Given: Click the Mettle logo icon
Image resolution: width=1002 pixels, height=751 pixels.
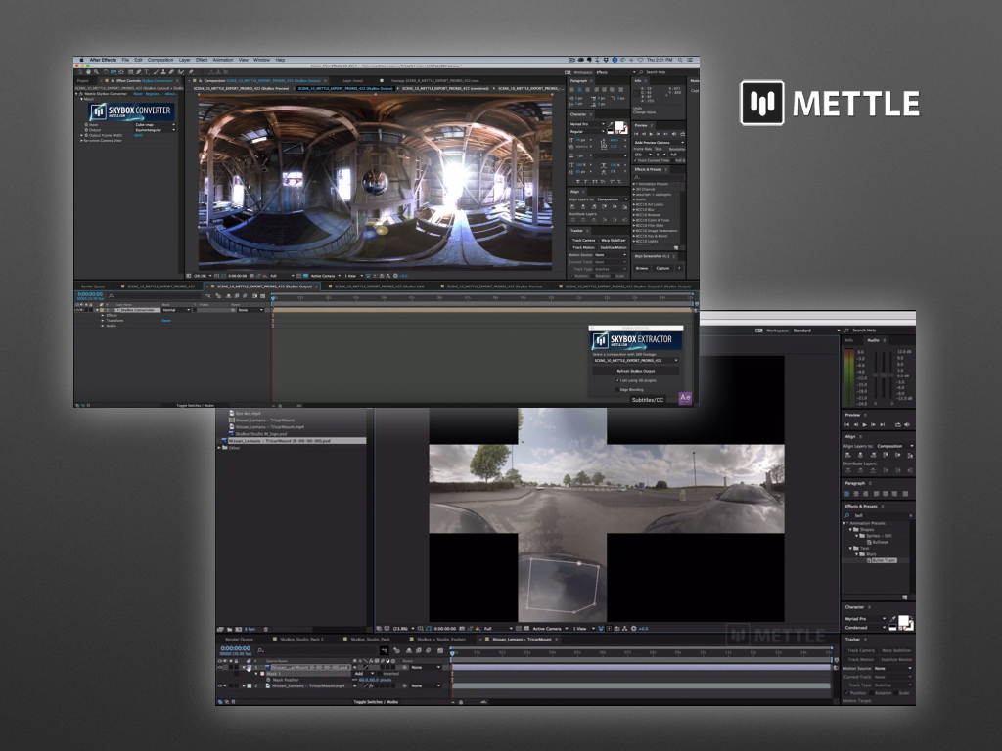Looking at the screenshot, I should tap(762, 103).
